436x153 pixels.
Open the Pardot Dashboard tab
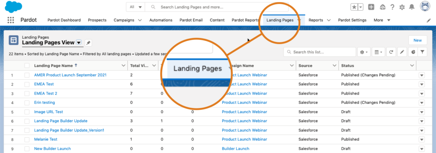click(64, 20)
